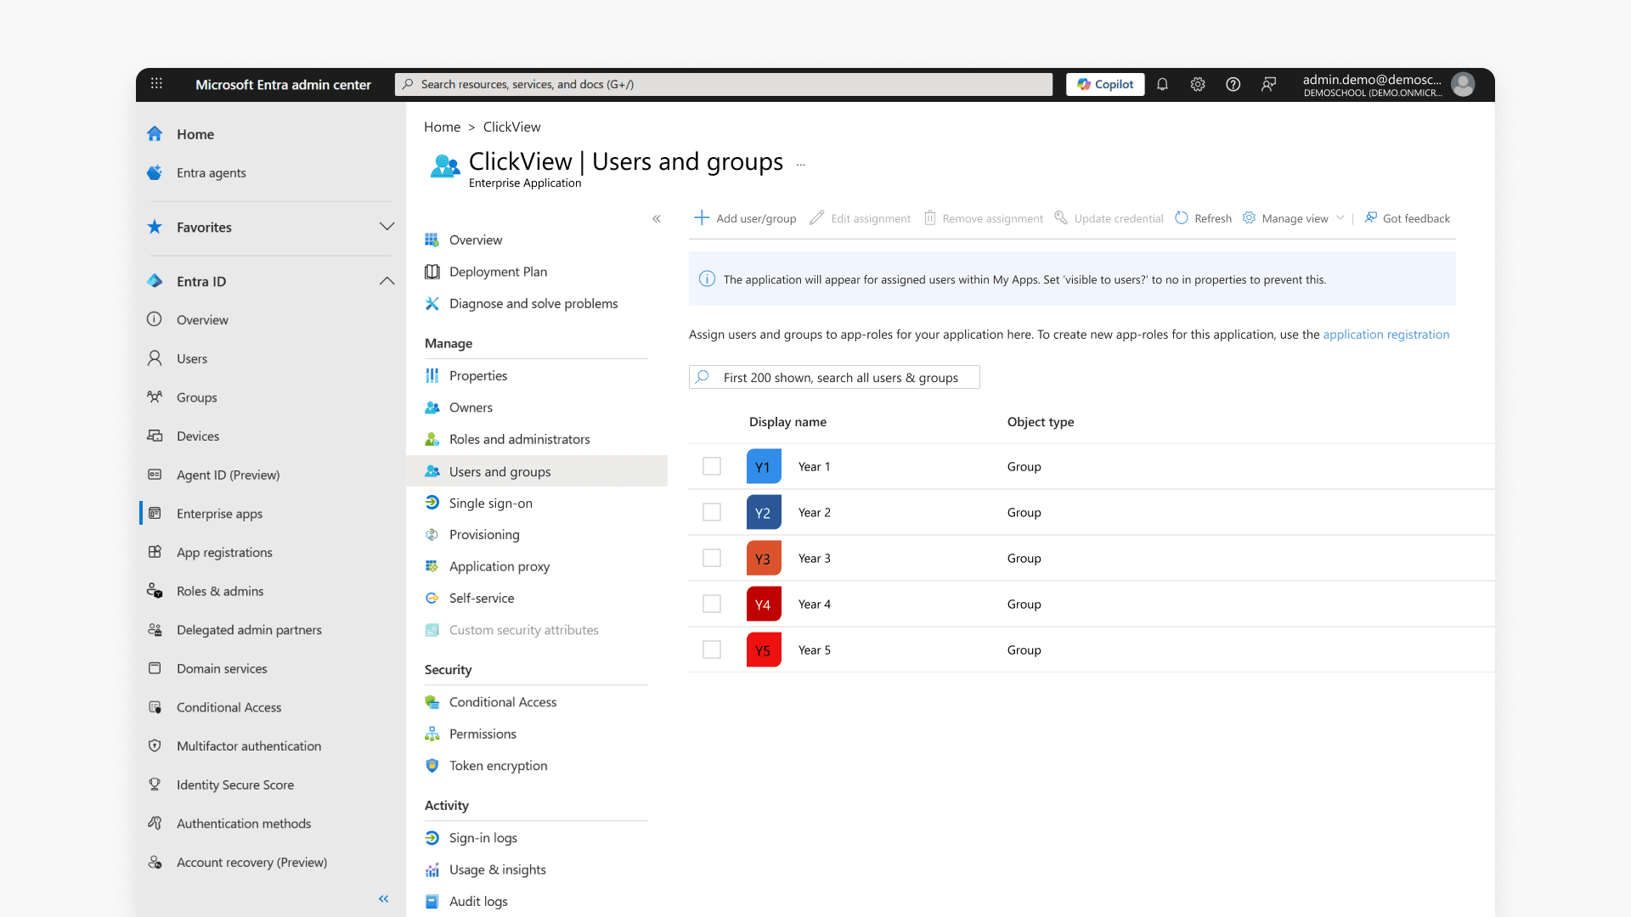Click the Application proxy icon
The width and height of the screenshot is (1631, 917).
coord(432,566)
